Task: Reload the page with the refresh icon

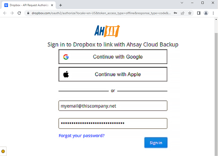Action: point(19,13)
